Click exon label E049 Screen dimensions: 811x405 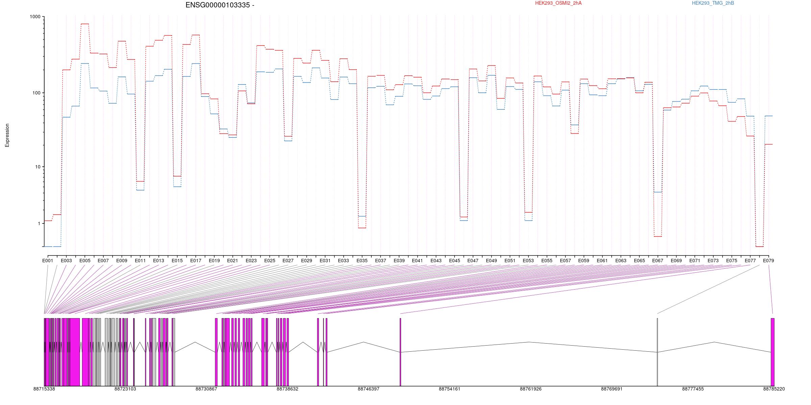tap(491, 261)
